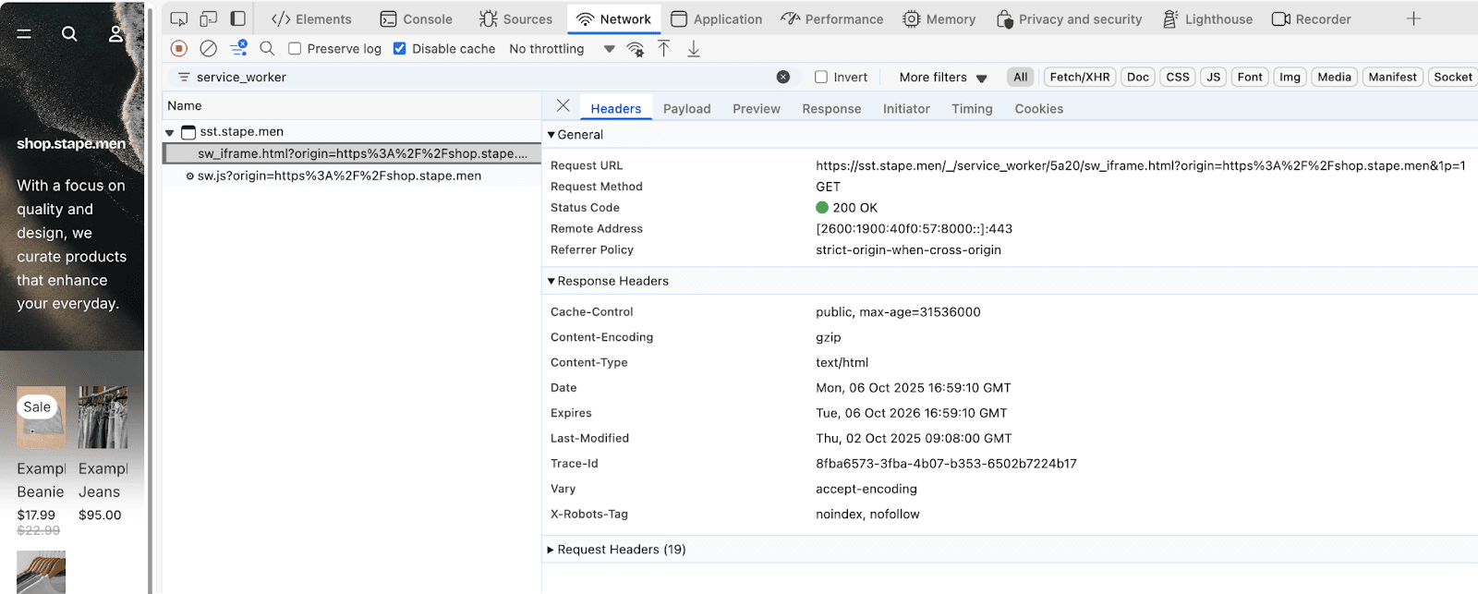Open the Console panel tab

417,18
